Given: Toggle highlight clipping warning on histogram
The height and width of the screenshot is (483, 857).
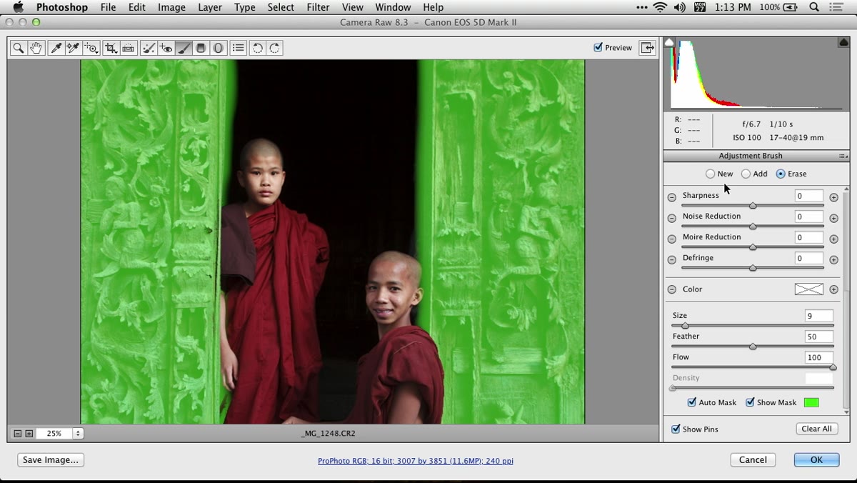Looking at the screenshot, I should (843, 42).
